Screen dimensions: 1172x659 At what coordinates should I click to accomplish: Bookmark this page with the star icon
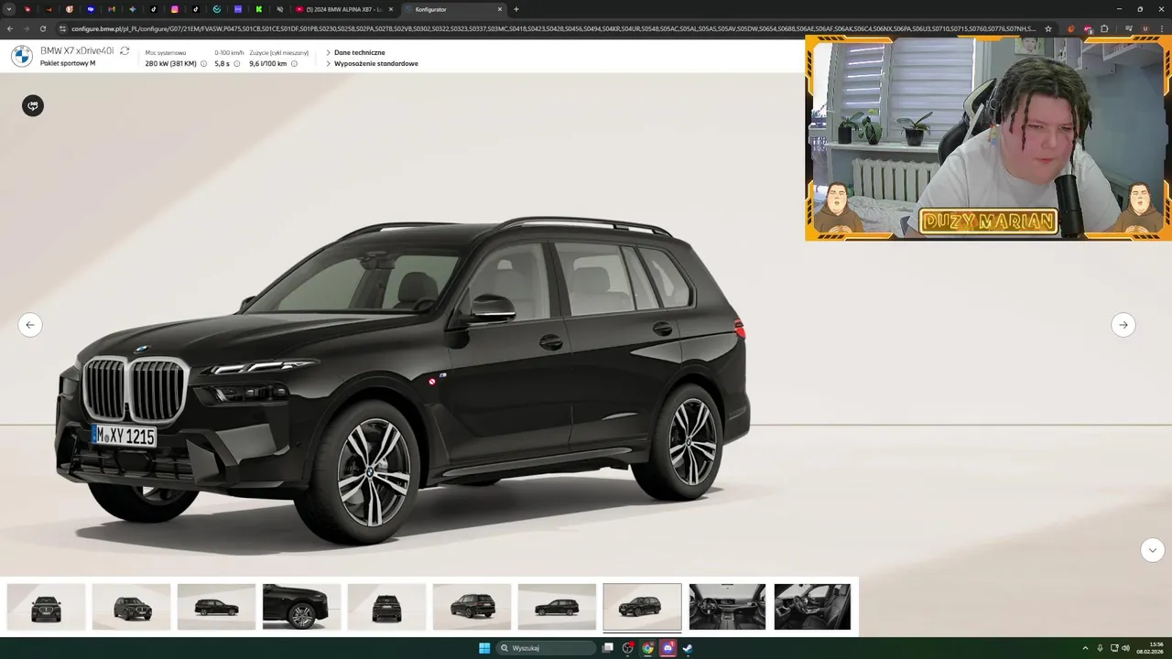pyautogui.click(x=1048, y=28)
